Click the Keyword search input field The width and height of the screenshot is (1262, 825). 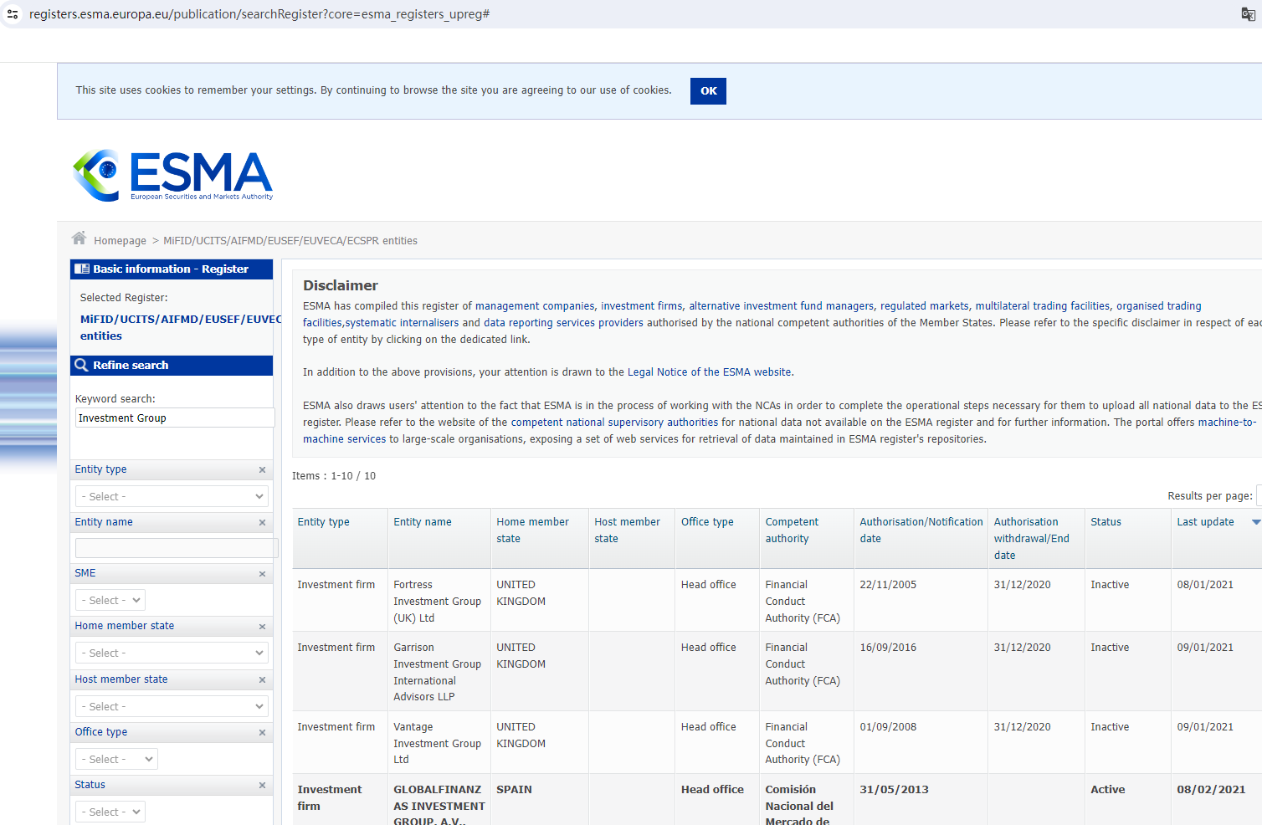(174, 418)
